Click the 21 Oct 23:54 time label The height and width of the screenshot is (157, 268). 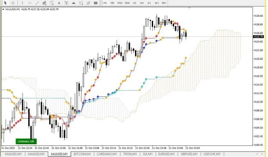193,148
